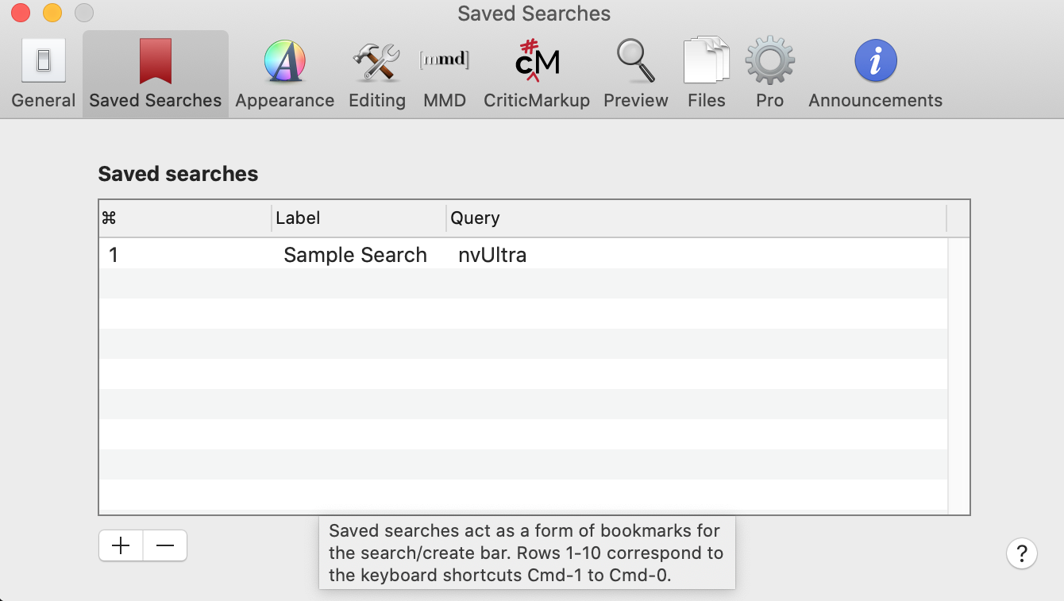Image resolution: width=1064 pixels, height=601 pixels.
Task: Go to Pro settings
Action: [769, 74]
